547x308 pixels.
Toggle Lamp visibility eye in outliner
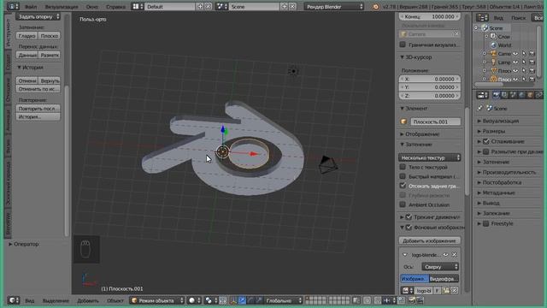(x=515, y=62)
